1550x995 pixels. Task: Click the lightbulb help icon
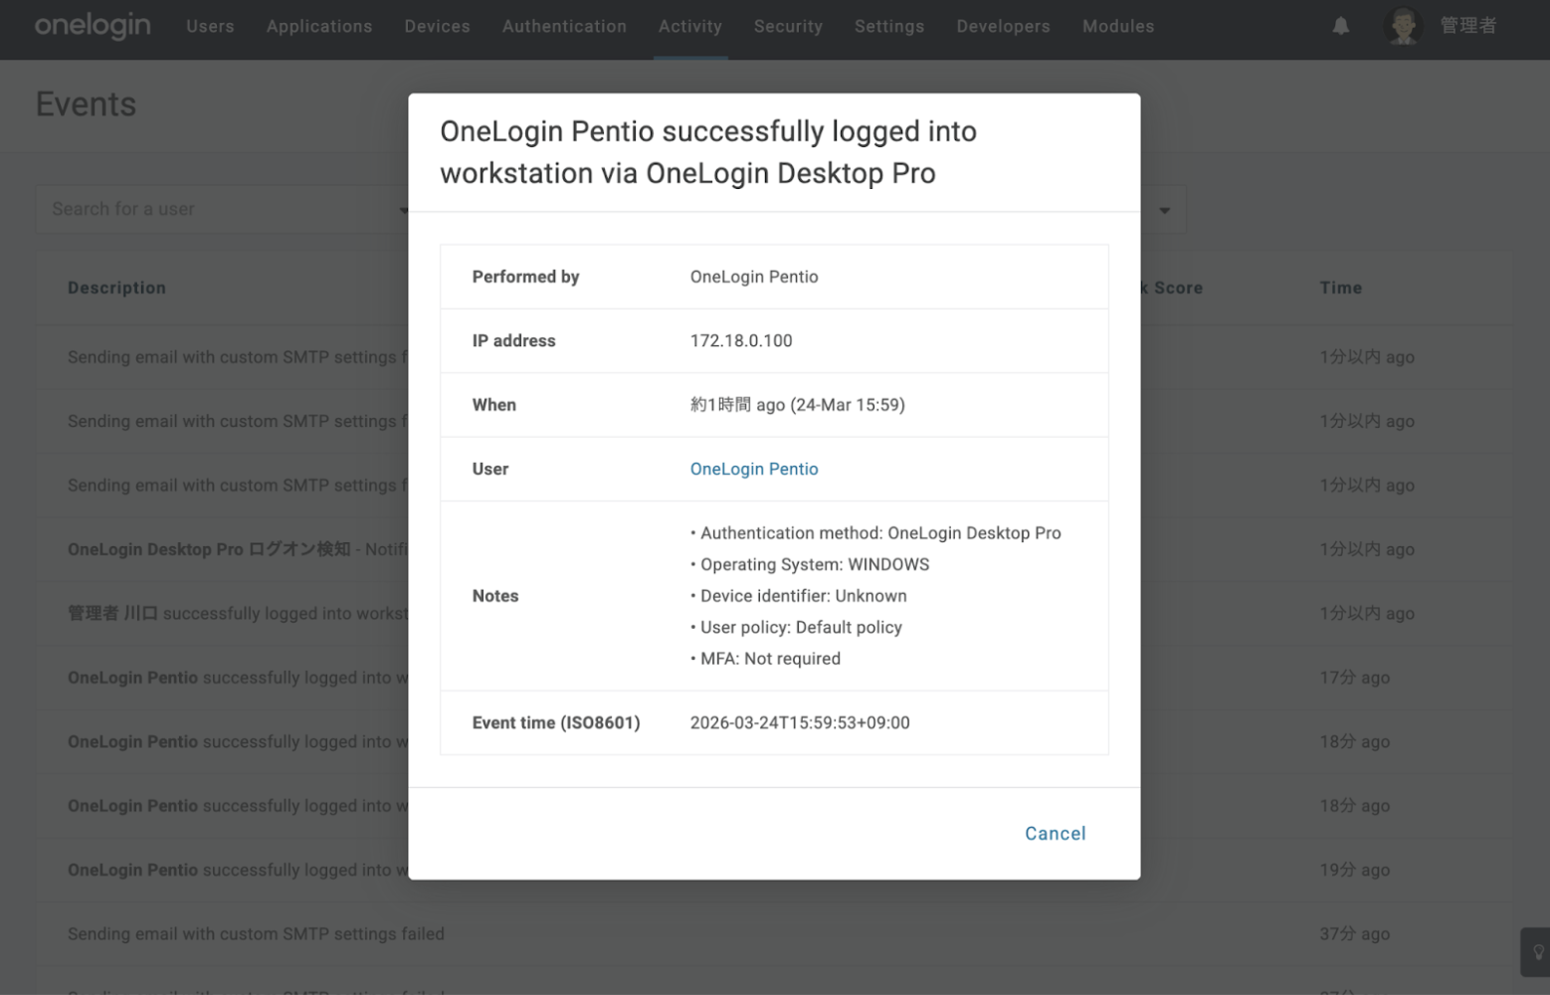point(1537,952)
